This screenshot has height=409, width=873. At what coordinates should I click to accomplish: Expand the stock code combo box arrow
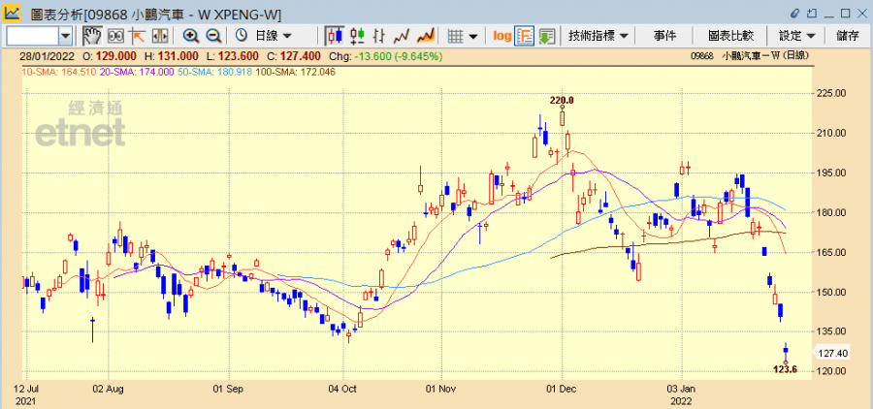pos(66,36)
